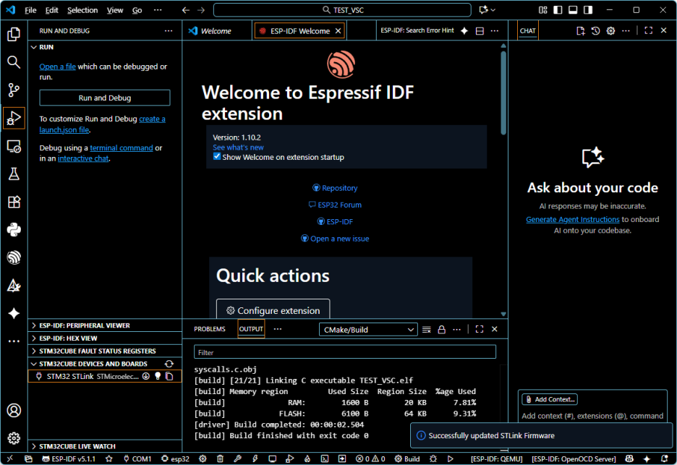Open the Espressif ESP-IDF view in activity bar
677x465 pixels.
coord(14,257)
